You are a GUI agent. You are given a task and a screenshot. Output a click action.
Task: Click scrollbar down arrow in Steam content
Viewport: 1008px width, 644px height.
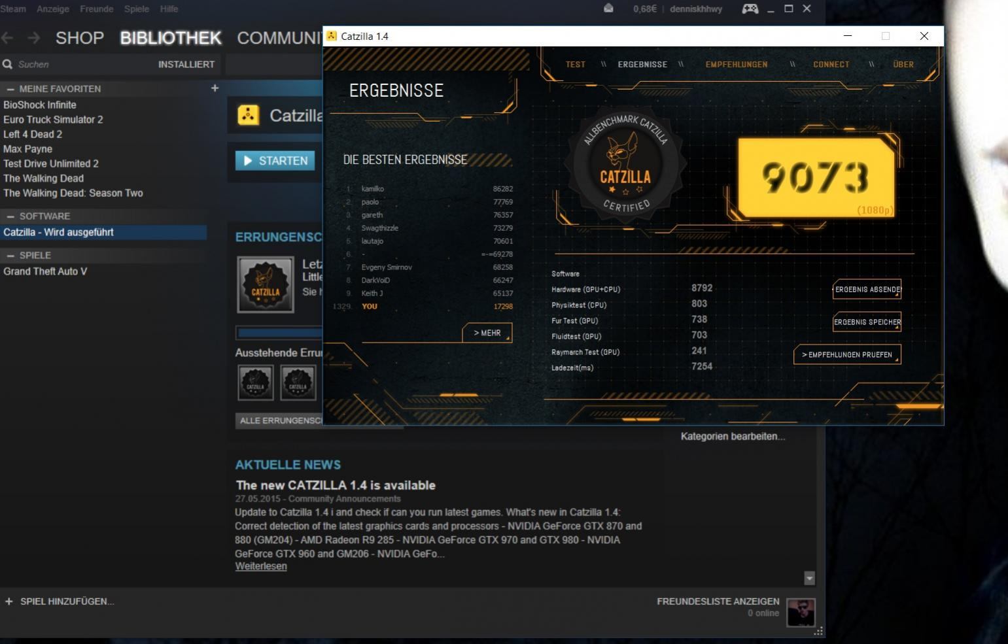tap(810, 578)
